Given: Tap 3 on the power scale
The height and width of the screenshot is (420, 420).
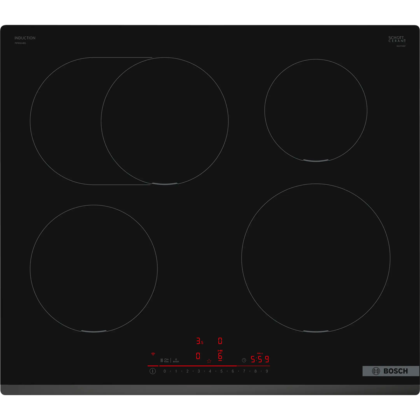Looking at the screenshot, I should (198, 371).
